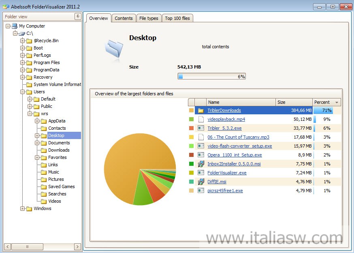The height and width of the screenshot is (253, 354).
Task: Click the C:\ drive icon
Action: (22, 34)
